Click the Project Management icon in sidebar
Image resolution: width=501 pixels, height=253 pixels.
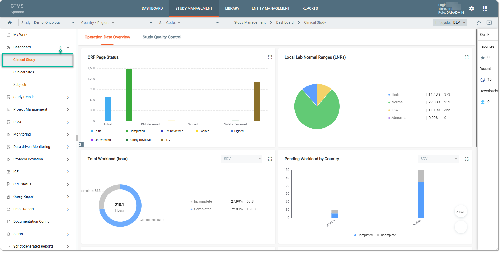(9, 110)
